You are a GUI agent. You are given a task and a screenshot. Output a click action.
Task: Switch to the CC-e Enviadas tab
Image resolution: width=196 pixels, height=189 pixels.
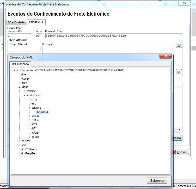(x=17, y=22)
